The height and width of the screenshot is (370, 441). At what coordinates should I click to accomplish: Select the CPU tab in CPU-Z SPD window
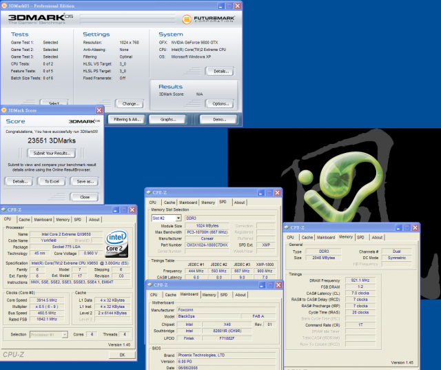(x=153, y=203)
